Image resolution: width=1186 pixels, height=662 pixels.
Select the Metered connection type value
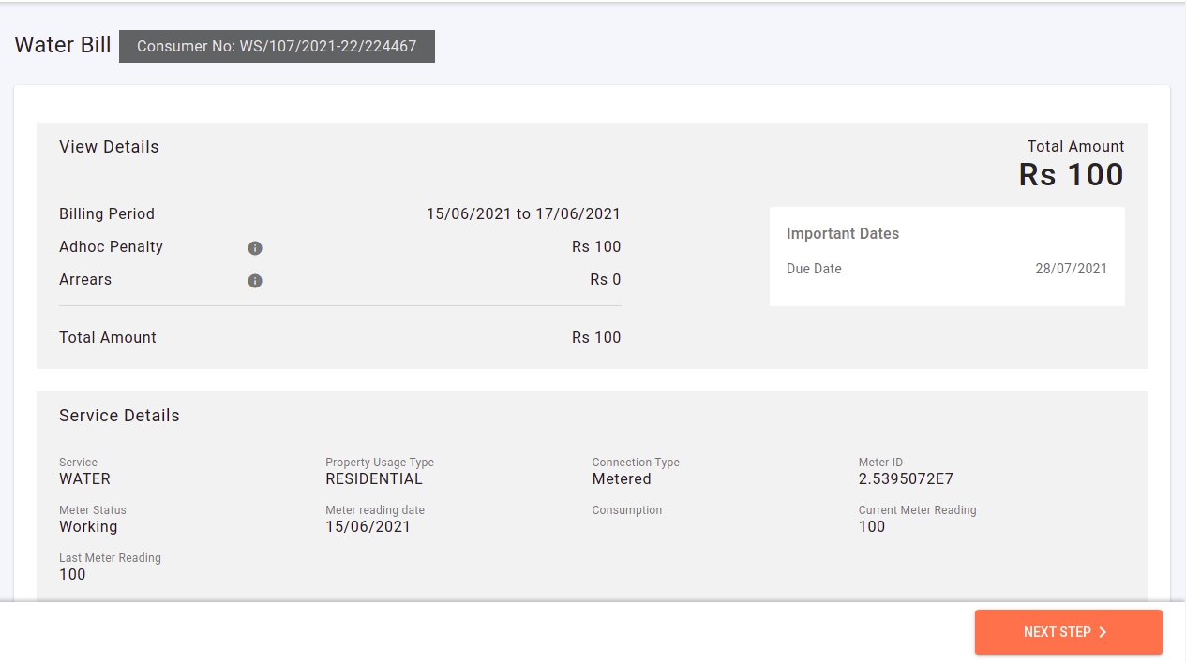coord(621,479)
